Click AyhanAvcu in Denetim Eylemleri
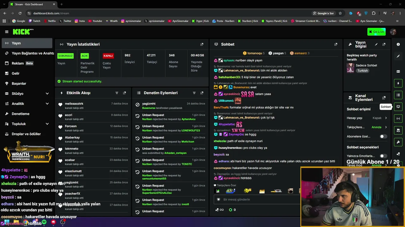The image size is (405, 227). click(189, 119)
